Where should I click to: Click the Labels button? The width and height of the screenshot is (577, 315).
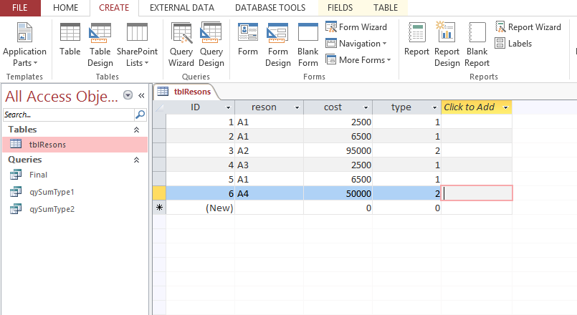513,44
